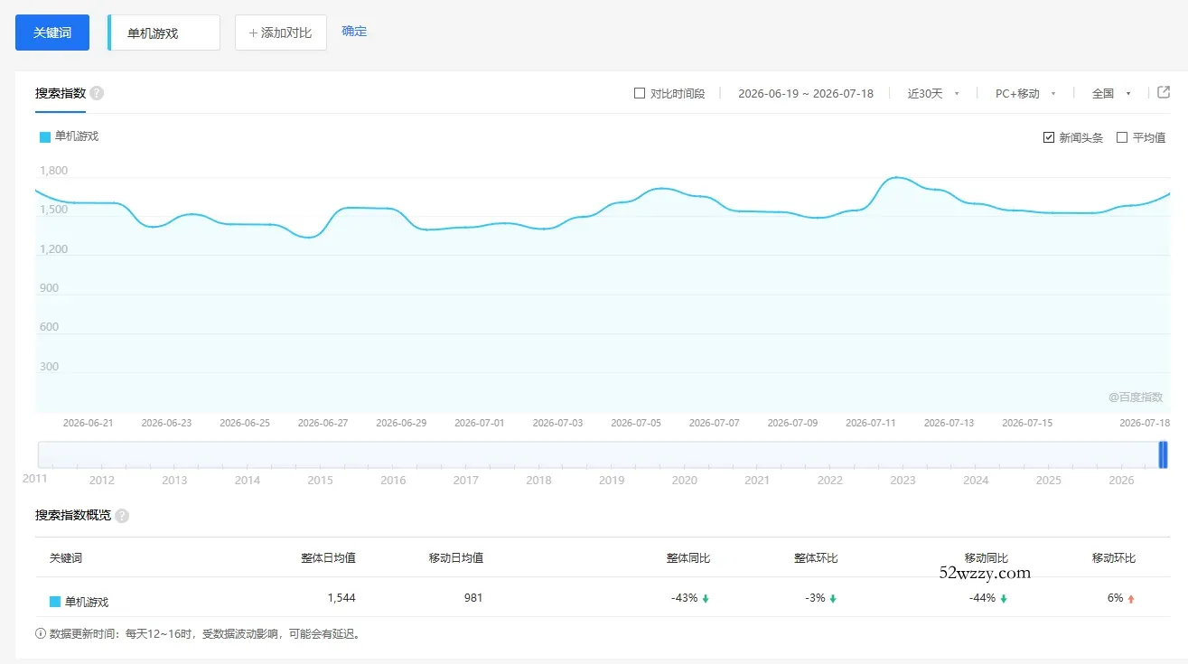Open date range 2026-06-19 ~ 2026-07-18 picker
Screen dimensions: 1188x664
pos(806,93)
